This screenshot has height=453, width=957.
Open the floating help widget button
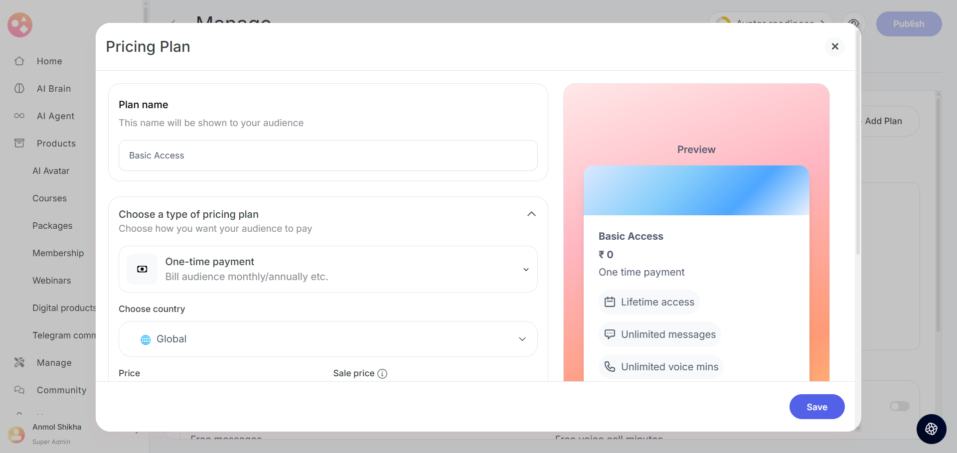point(931,429)
